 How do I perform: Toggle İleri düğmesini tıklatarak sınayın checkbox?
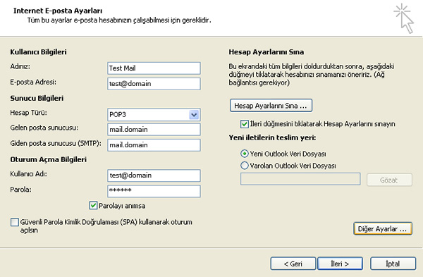245,124
